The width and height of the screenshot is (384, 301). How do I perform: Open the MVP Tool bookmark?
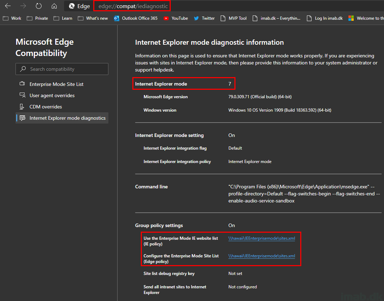pos(233,18)
